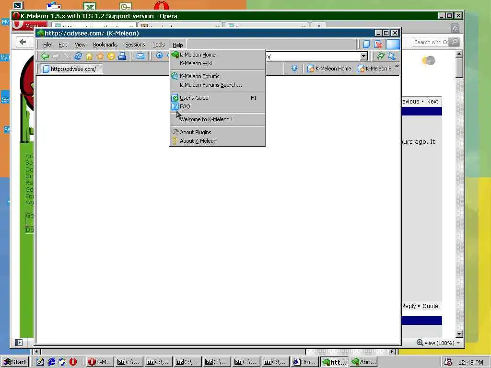
Task: Click the system tray scheduler icon
Action: coord(447,362)
